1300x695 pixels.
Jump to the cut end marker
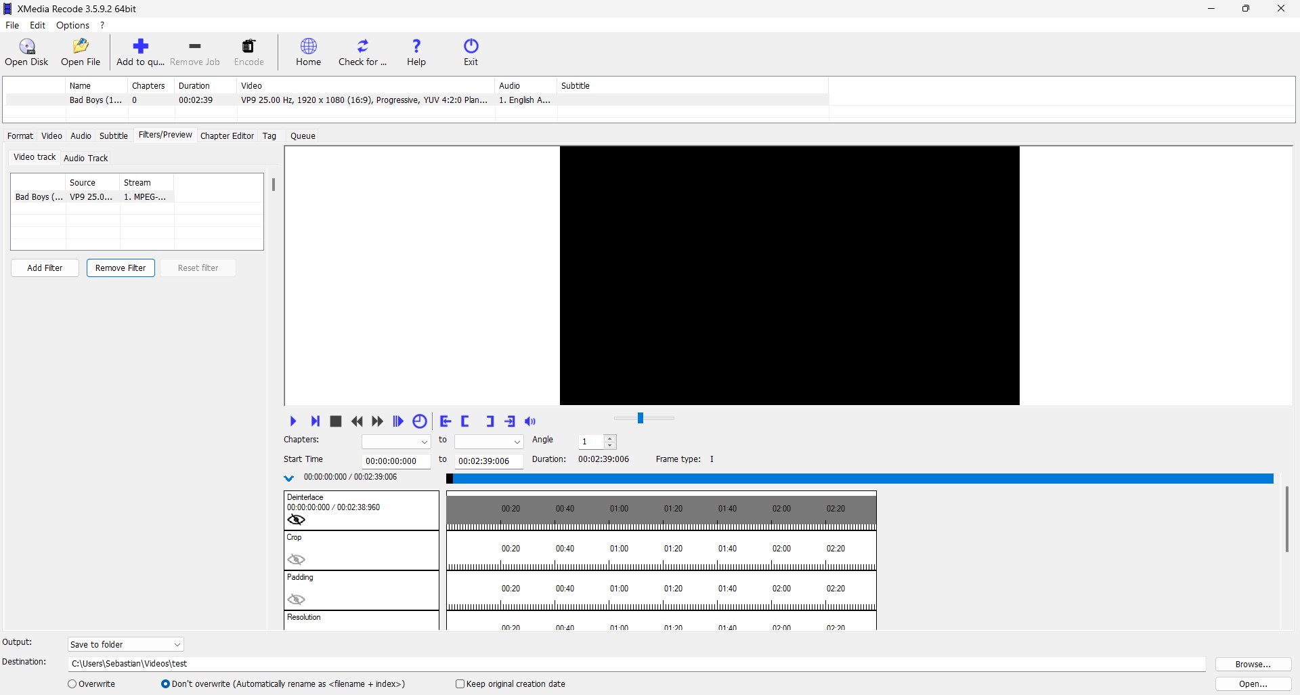(x=510, y=421)
